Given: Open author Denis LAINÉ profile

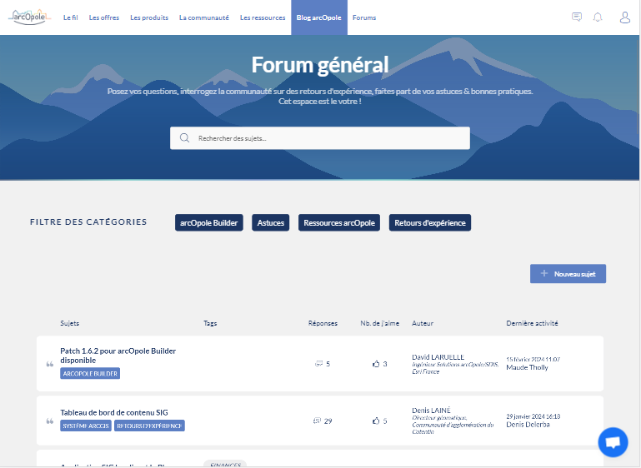Looking at the screenshot, I should tap(431, 410).
